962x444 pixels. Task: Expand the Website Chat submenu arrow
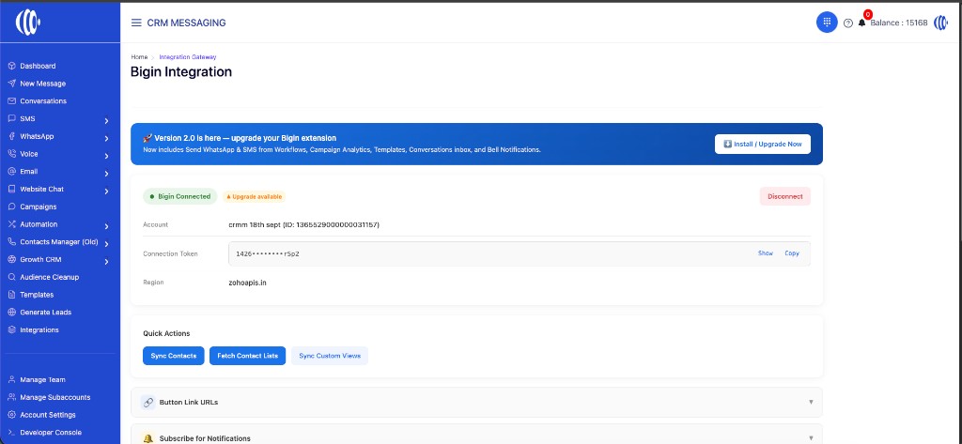point(107,191)
